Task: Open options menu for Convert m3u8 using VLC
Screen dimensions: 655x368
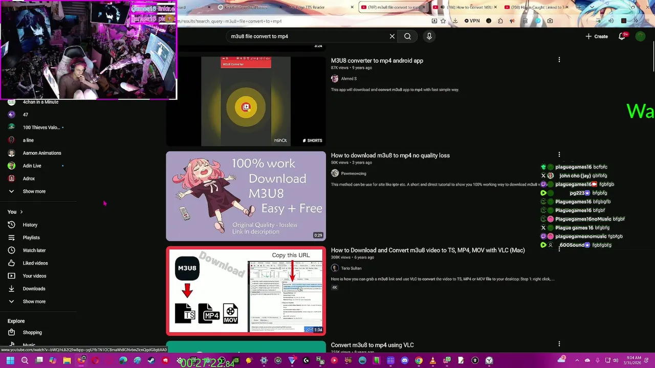Action: click(559, 344)
